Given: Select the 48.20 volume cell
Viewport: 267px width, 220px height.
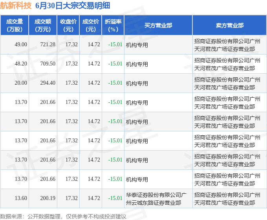Looking at the screenshot, I should (21, 64).
